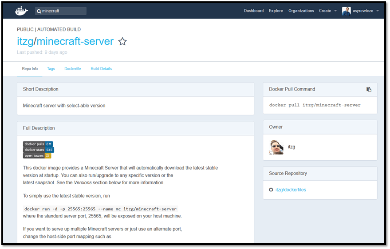Open the Organizations page
The width and height of the screenshot is (390, 249).
(301, 11)
